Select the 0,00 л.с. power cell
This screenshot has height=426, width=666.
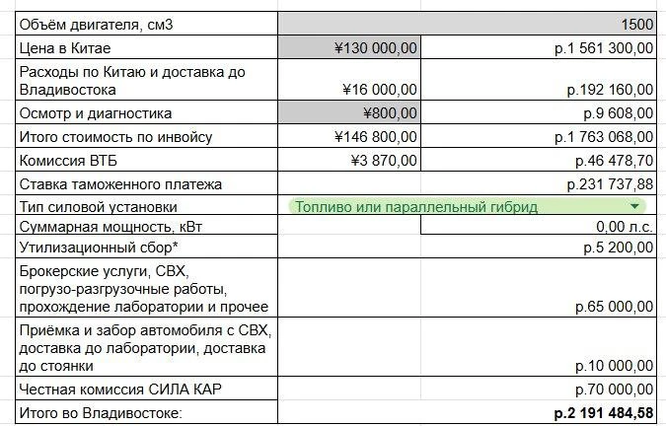pyautogui.click(x=539, y=225)
